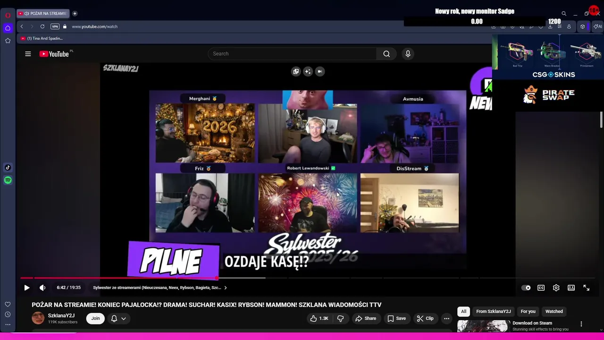The image size is (604, 340).
Task: Open sidebar history clock icon
Action: click(8, 314)
